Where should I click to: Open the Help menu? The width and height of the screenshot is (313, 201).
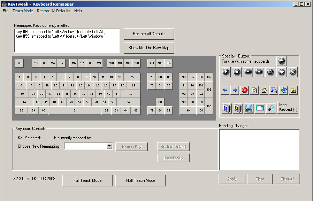(x=78, y=11)
